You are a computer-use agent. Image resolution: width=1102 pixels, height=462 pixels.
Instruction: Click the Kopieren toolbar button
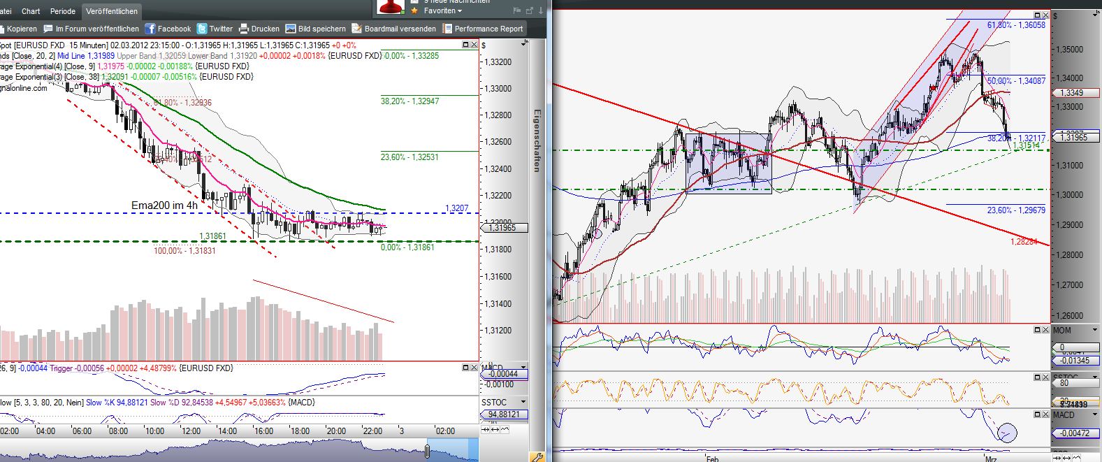click(x=18, y=29)
